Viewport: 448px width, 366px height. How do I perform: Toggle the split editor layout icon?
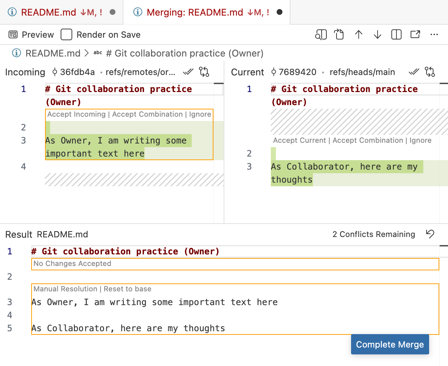(396, 35)
